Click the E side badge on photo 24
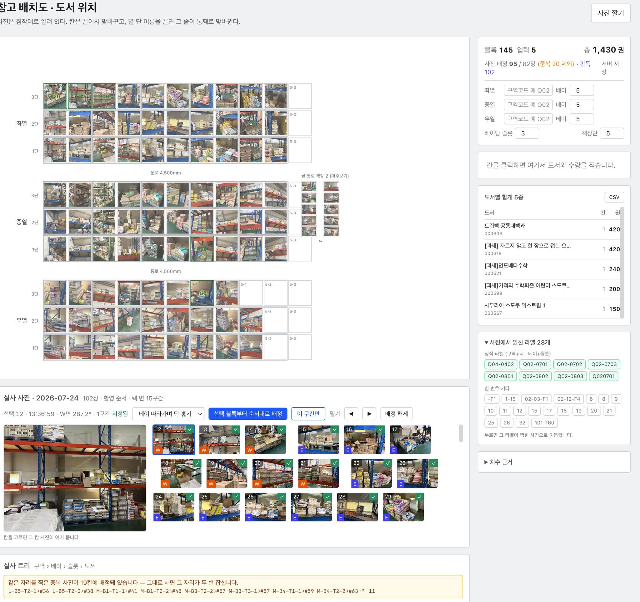Screen dimensions: 640x602 pyautogui.click(x=157, y=517)
